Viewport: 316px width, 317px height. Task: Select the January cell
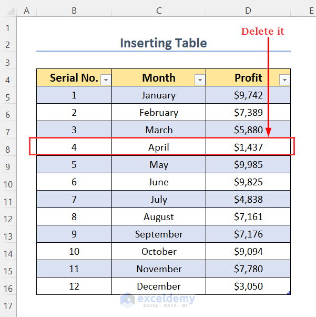coord(159,95)
